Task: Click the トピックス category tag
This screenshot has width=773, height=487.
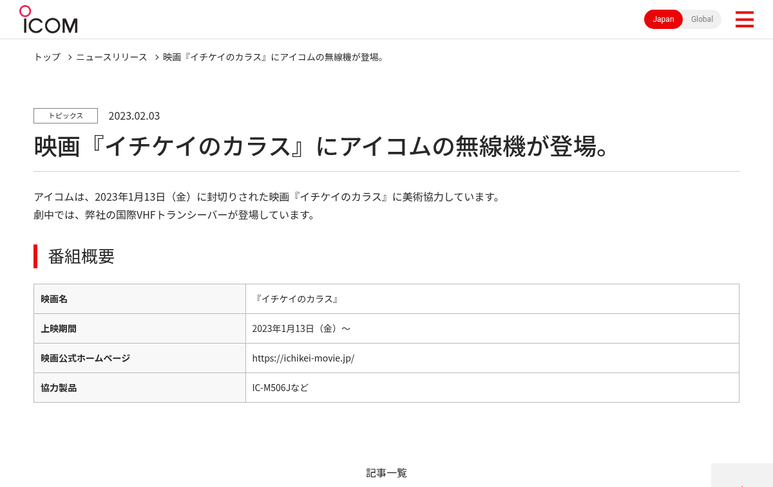Action: point(66,116)
